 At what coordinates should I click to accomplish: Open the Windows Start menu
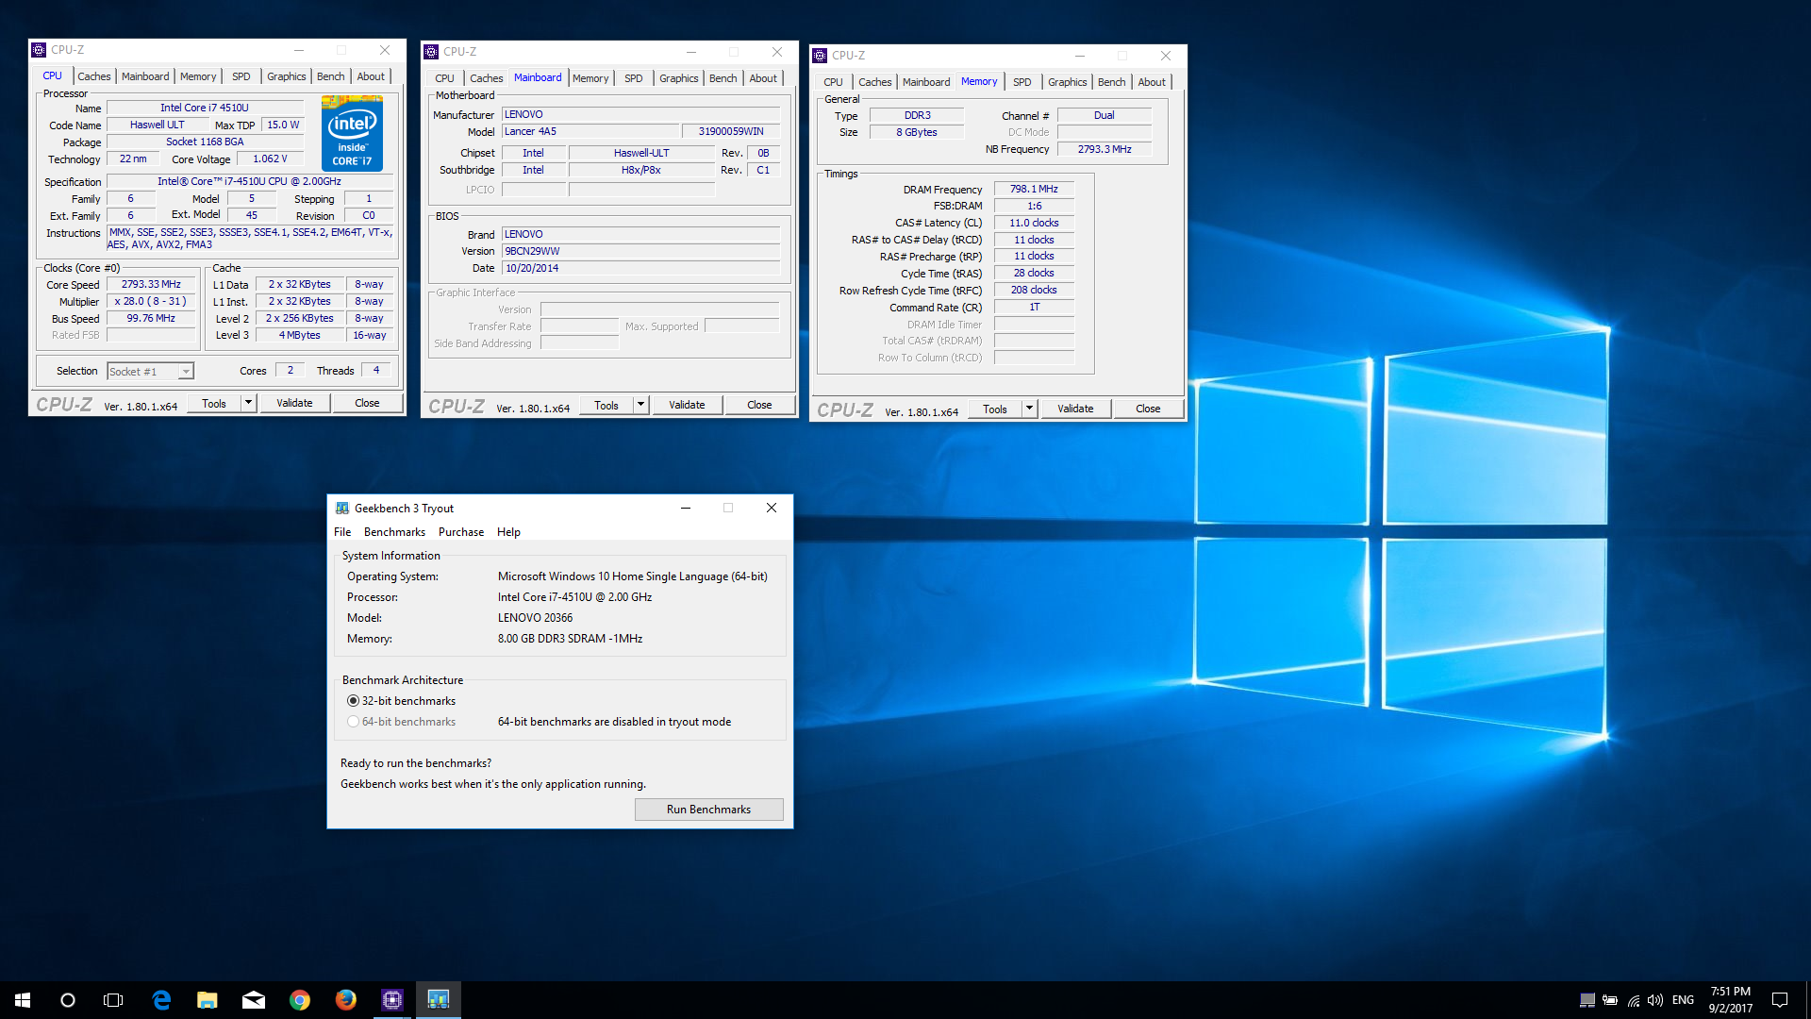(x=23, y=1000)
